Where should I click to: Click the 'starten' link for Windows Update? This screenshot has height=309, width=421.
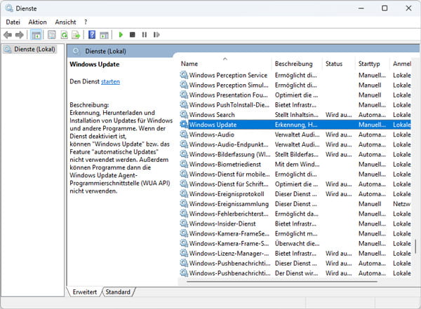pos(110,81)
